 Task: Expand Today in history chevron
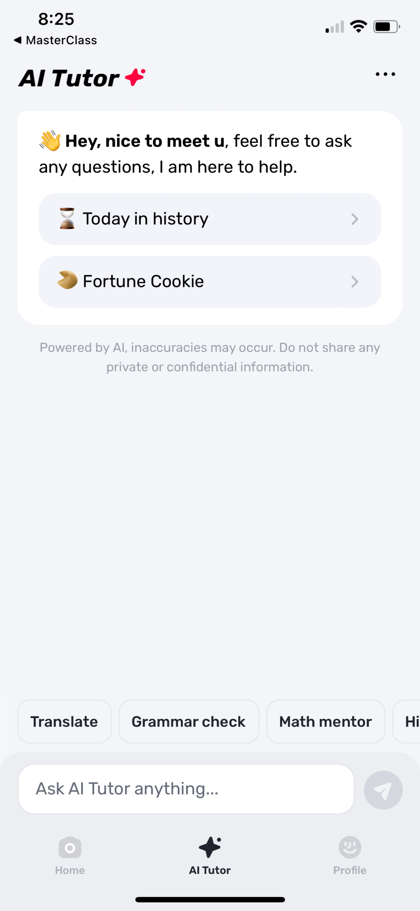pos(354,219)
